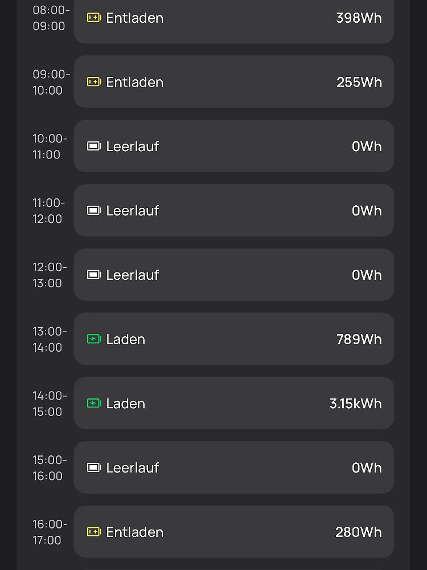Select the 255Wh discharge value

pyautogui.click(x=359, y=82)
